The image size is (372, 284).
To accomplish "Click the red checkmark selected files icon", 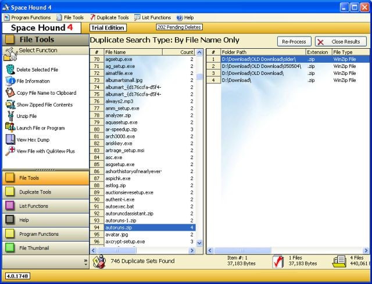I will (x=278, y=262).
